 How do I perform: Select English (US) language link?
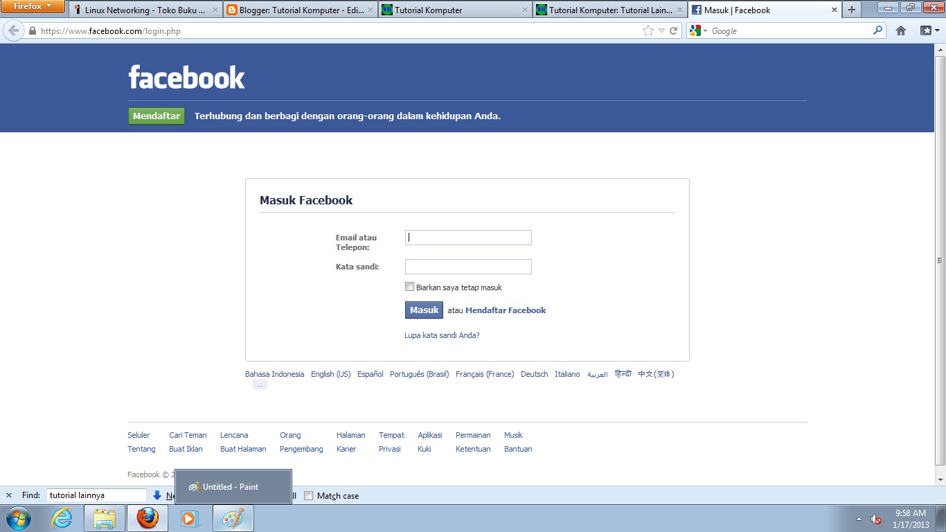click(x=331, y=374)
